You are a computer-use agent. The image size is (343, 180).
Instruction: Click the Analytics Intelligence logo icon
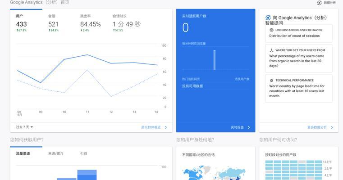click(x=268, y=18)
